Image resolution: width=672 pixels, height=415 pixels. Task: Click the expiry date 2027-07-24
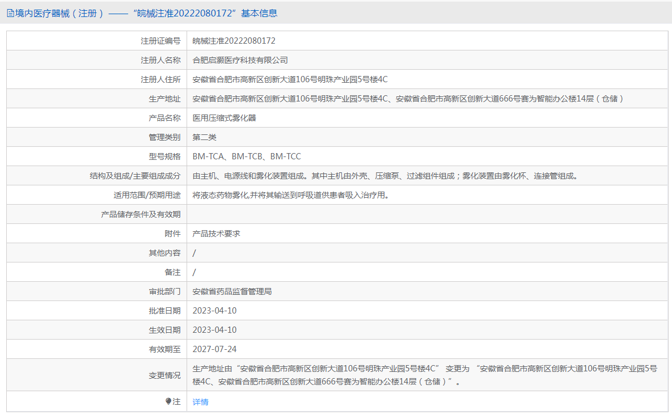click(x=214, y=349)
